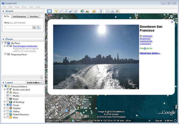Click the Ocean layer globe icon
This screenshot has width=179, height=124.
pyautogui.click(x=11, y=105)
